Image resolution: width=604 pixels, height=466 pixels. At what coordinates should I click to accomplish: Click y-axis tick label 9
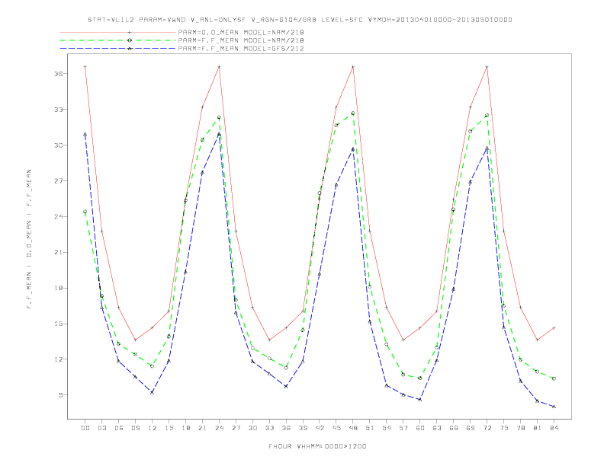pos(61,395)
